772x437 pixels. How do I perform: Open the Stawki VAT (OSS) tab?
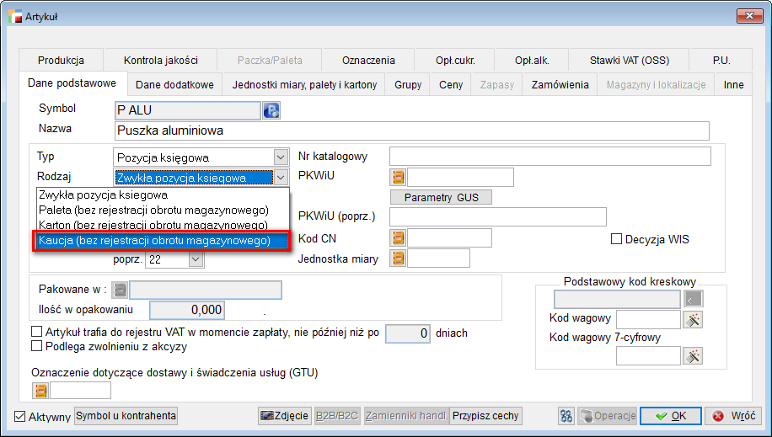[x=628, y=61]
